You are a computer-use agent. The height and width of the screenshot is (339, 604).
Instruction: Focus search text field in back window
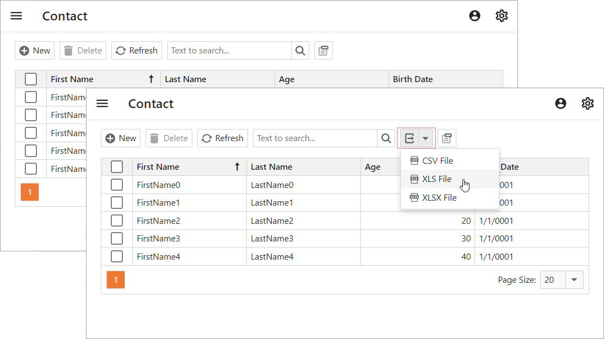pyautogui.click(x=229, y=51)
